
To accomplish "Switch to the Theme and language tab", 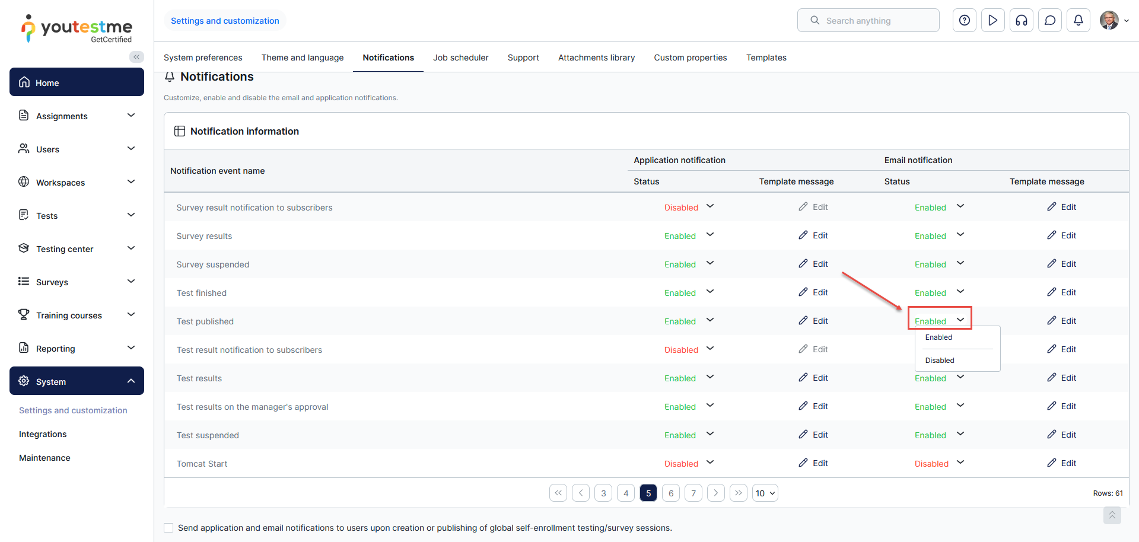I will tap(302, 58).
